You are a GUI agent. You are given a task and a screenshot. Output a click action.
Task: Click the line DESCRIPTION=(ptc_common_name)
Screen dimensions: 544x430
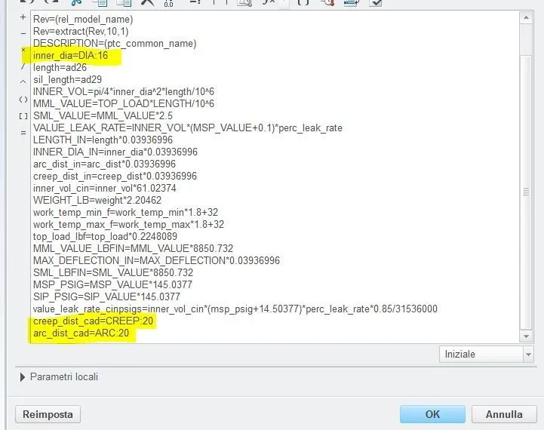coord(115,44)
